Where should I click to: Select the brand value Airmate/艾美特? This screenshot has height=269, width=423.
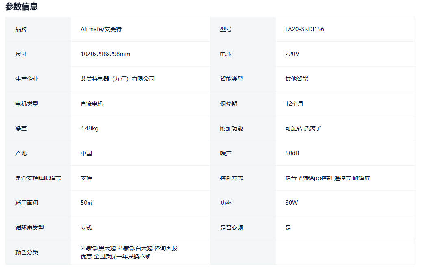pyautogui.click(x=101, y=29)
